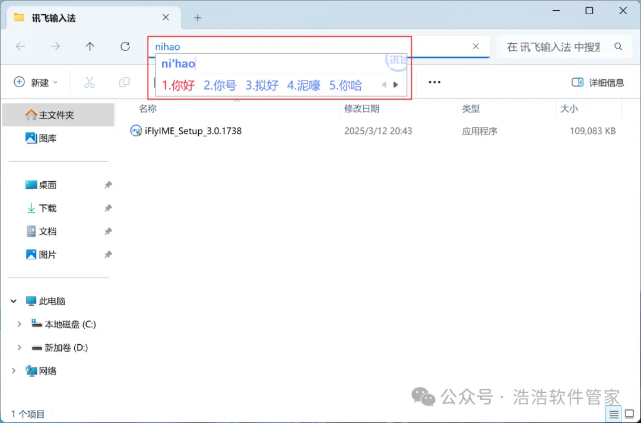Click the ni'hao pinyin composition text
The image size is (641, 423).
(x=178, y=63)
